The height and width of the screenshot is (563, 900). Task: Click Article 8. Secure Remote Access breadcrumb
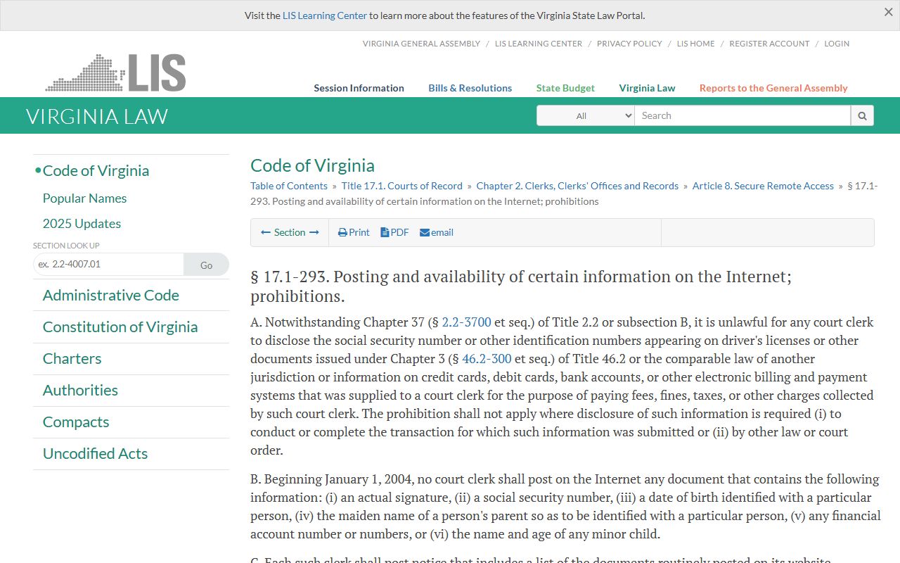pyautogui.click(x=763, y=186)
